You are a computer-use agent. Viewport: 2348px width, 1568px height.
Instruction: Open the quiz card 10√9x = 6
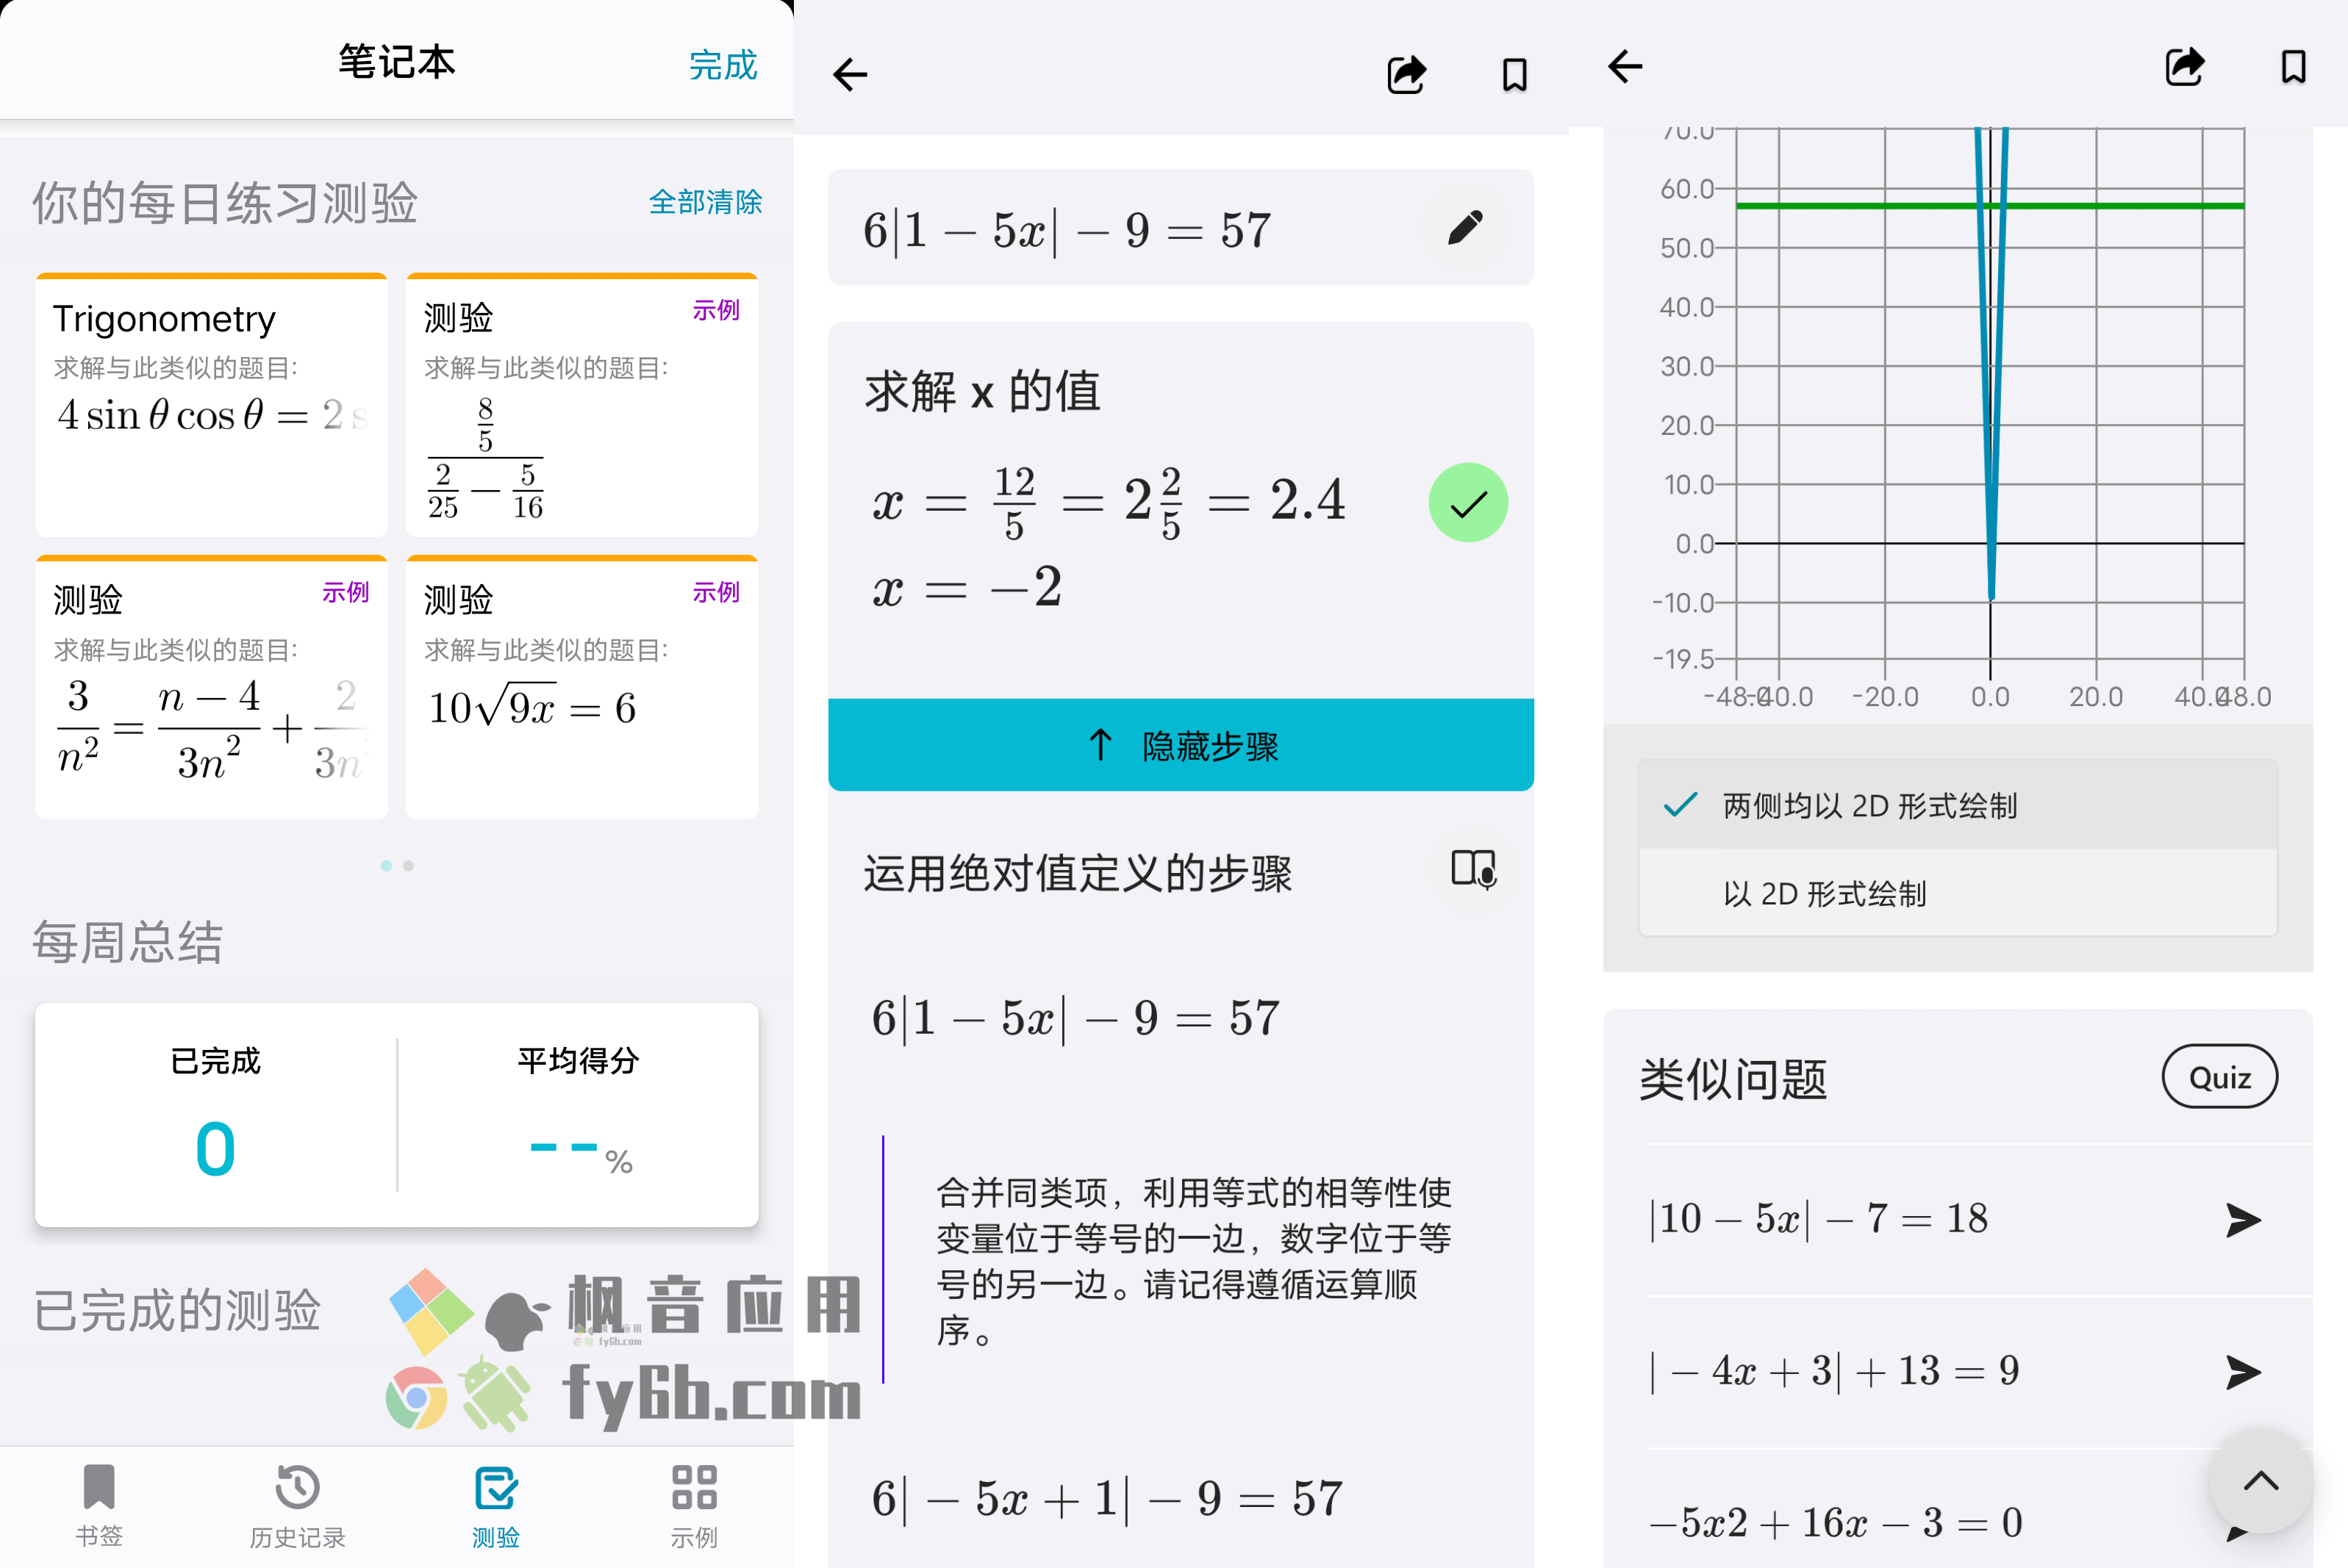coord(581,687)
